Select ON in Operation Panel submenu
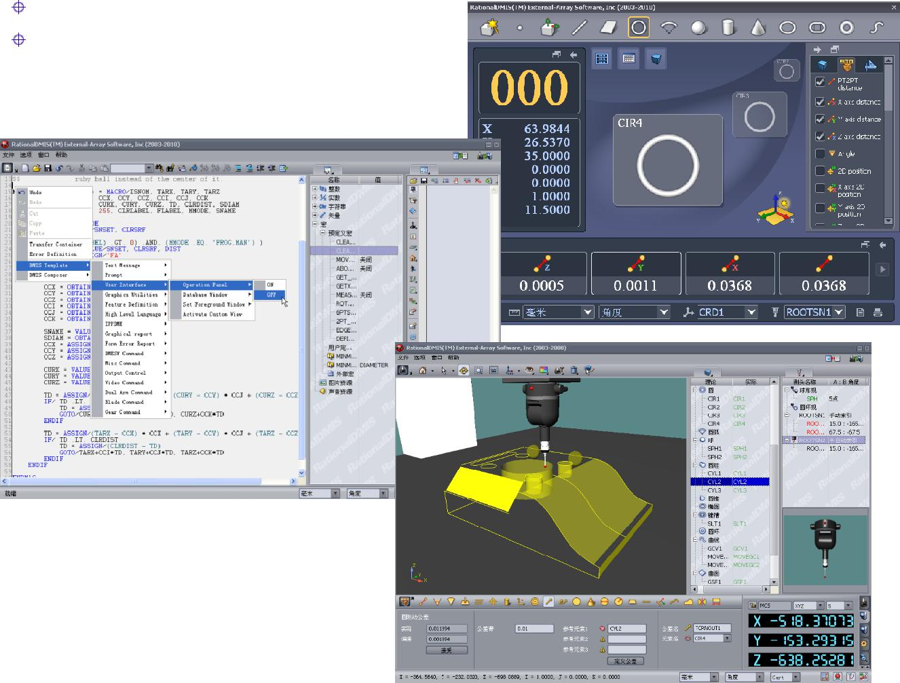 pos(270,284)
